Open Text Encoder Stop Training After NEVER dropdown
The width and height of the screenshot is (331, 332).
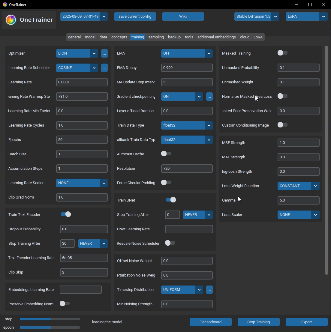click(93, 244)
